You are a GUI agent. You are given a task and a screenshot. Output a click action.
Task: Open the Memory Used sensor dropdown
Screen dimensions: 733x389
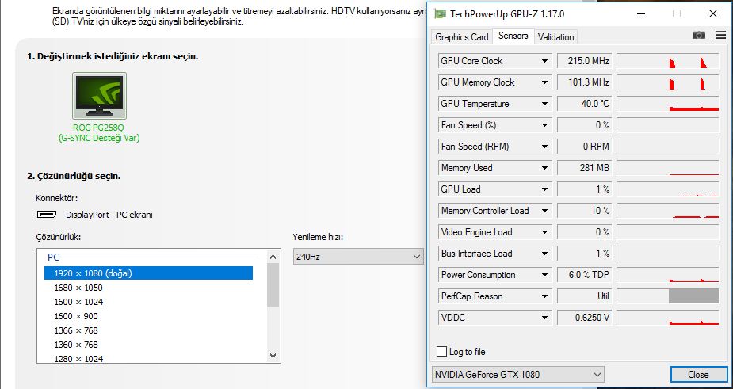(544, 168)
